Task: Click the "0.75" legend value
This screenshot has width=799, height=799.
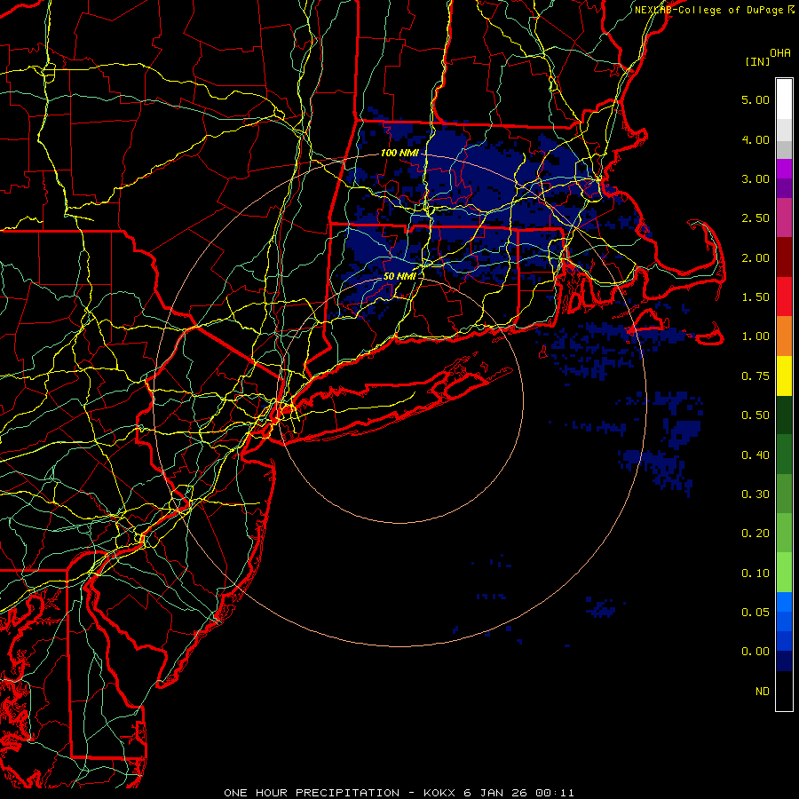Action: (755, 376)
